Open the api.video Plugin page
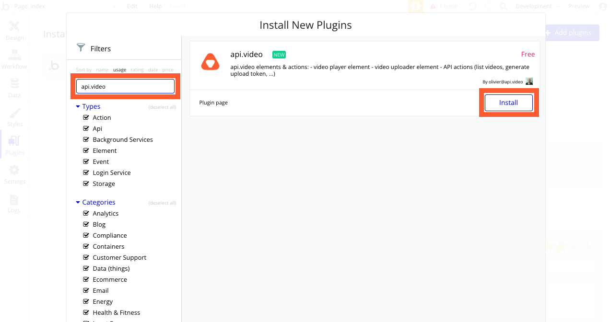 pyautogui.click(x=213, y=103)
